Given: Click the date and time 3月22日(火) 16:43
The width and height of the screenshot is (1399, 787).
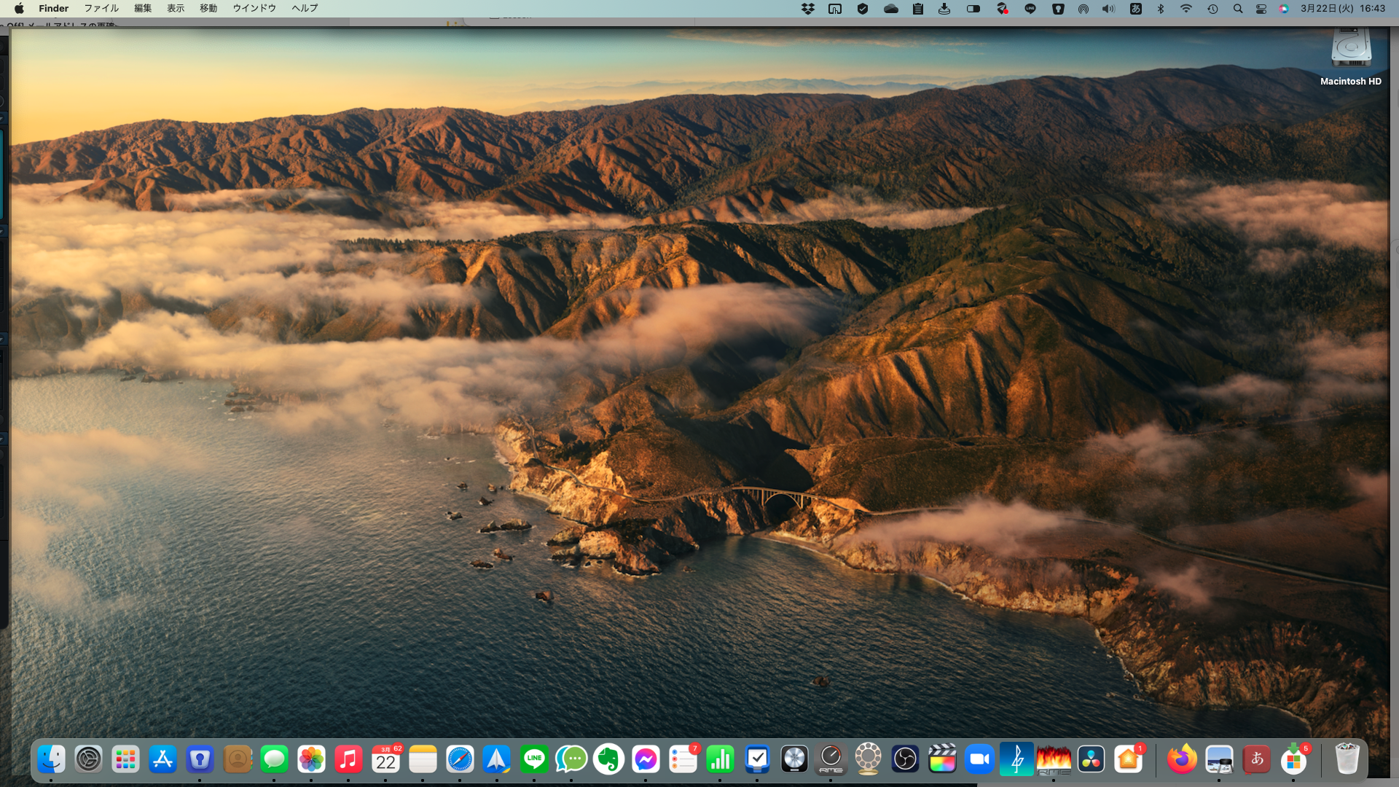Looking at the screenshot, I should 1342,8.
